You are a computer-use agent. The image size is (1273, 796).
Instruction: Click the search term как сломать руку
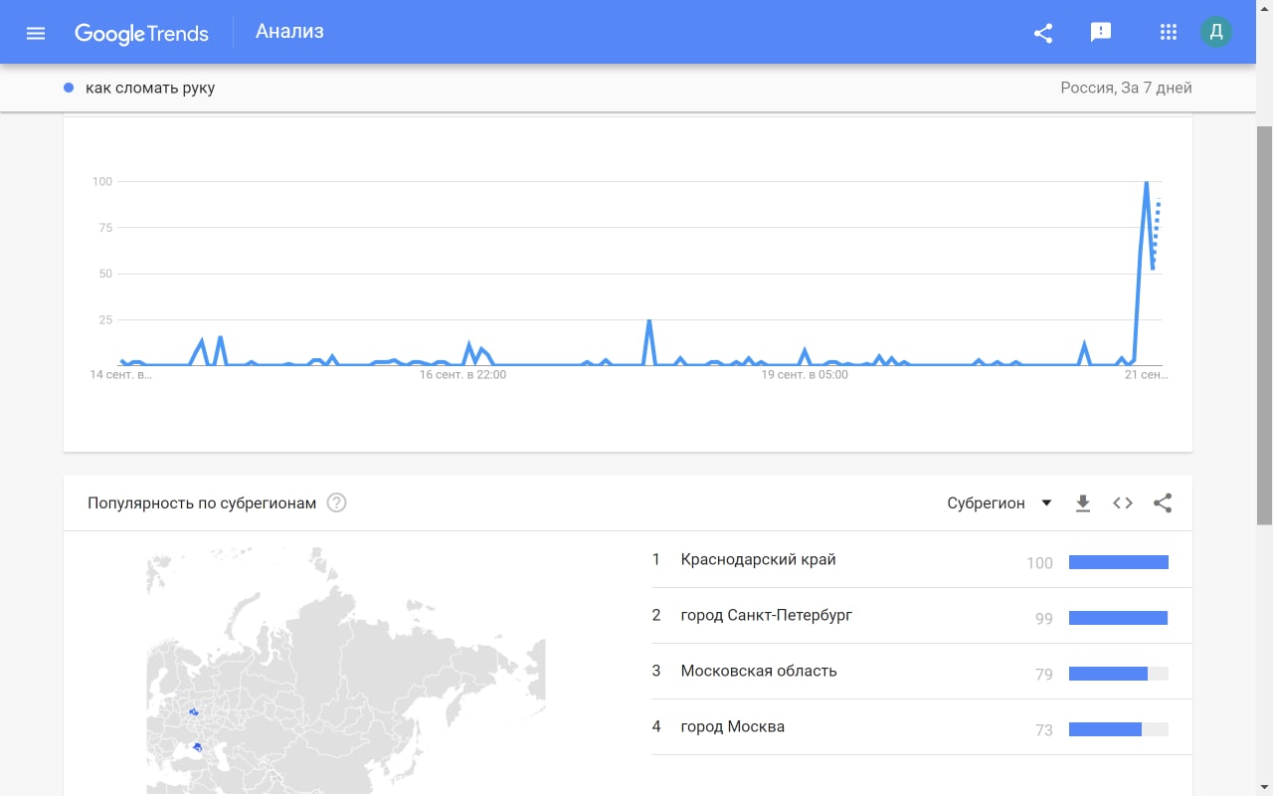[x=149, y=88]
